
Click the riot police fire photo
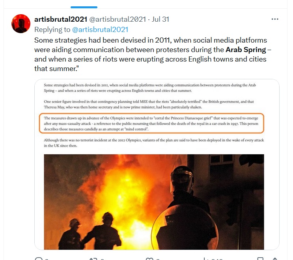(154, 202)
